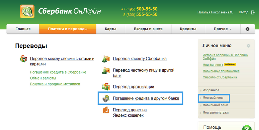Open the Главная tab

[23, 29]
